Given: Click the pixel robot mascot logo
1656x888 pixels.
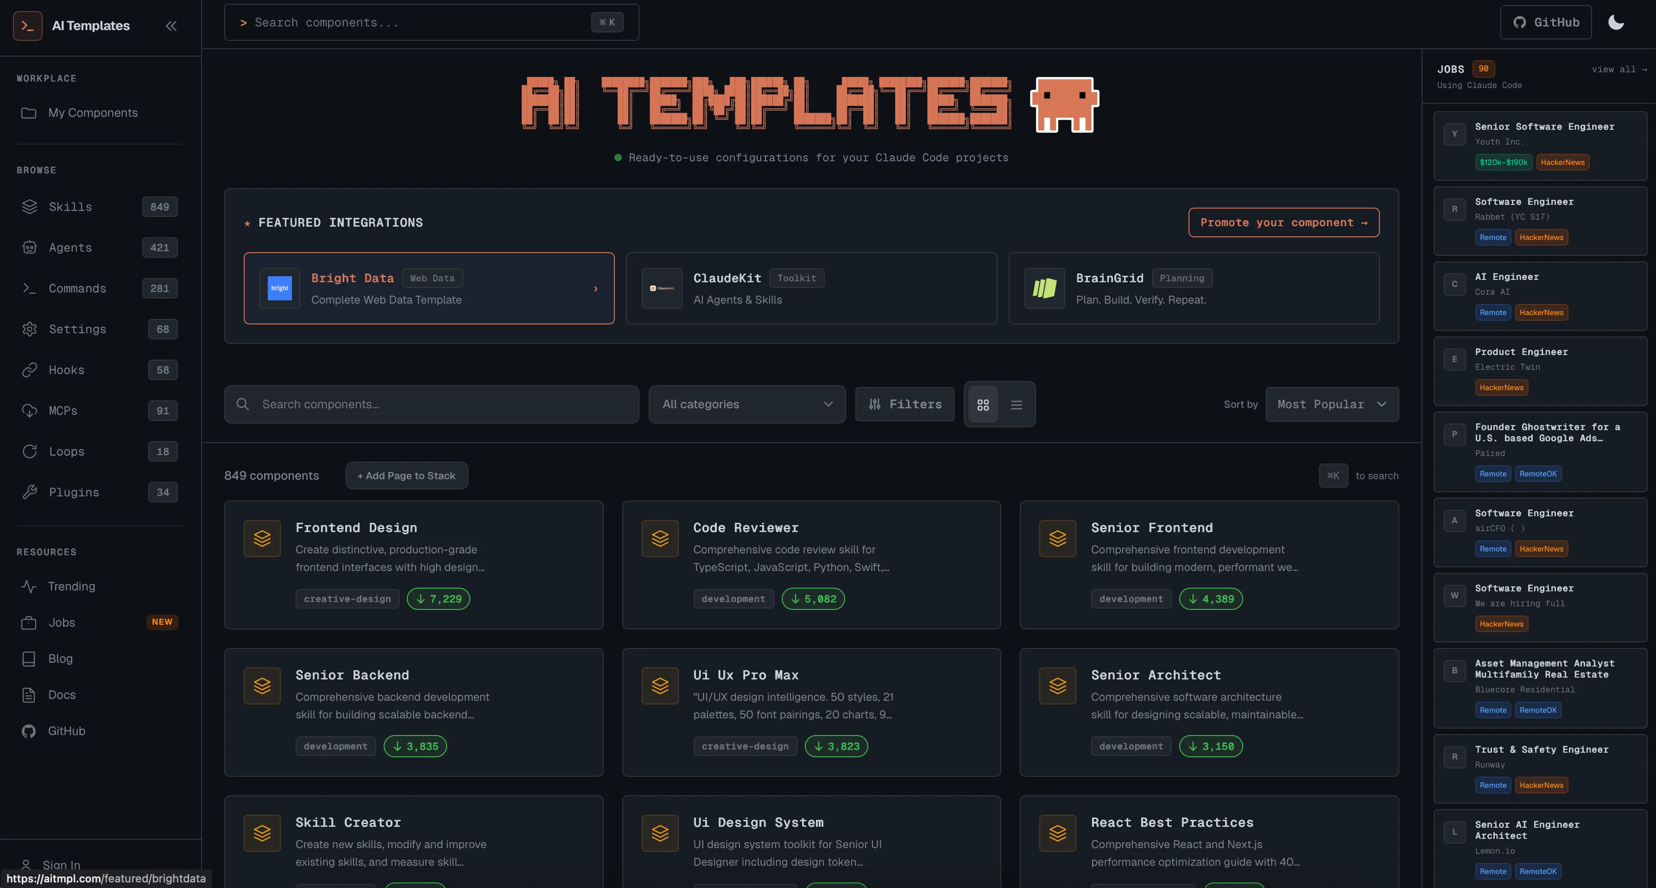Looking at the screenshot, I should 1064,104.
